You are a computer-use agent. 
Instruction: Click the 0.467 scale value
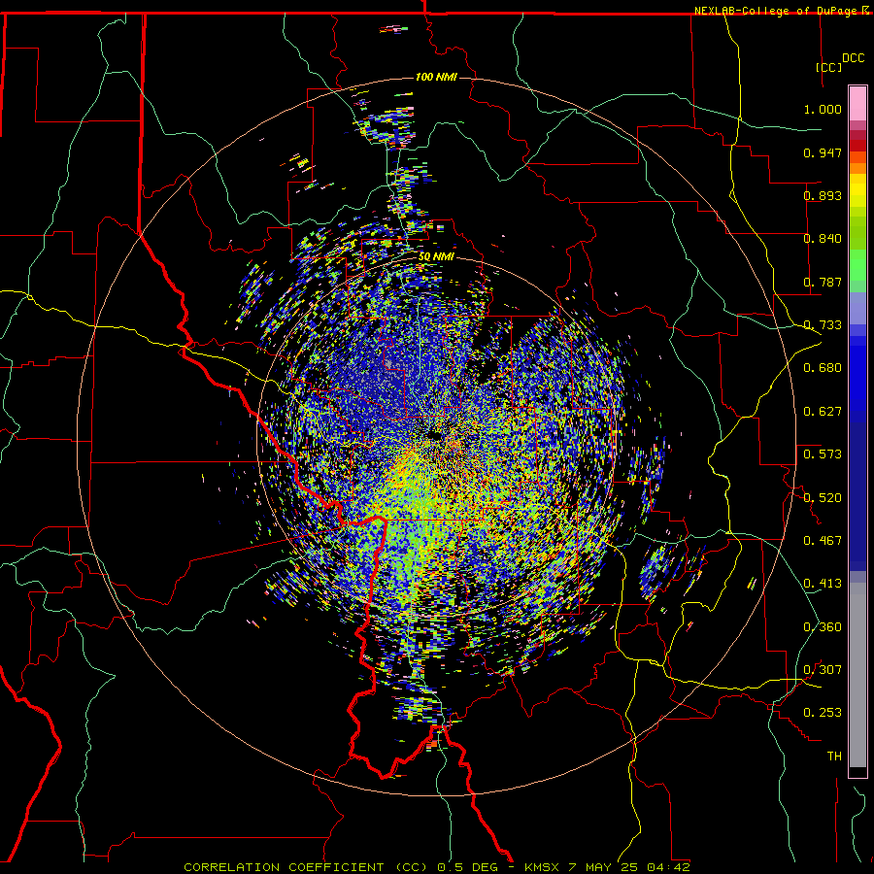click(x=823, y=541)
